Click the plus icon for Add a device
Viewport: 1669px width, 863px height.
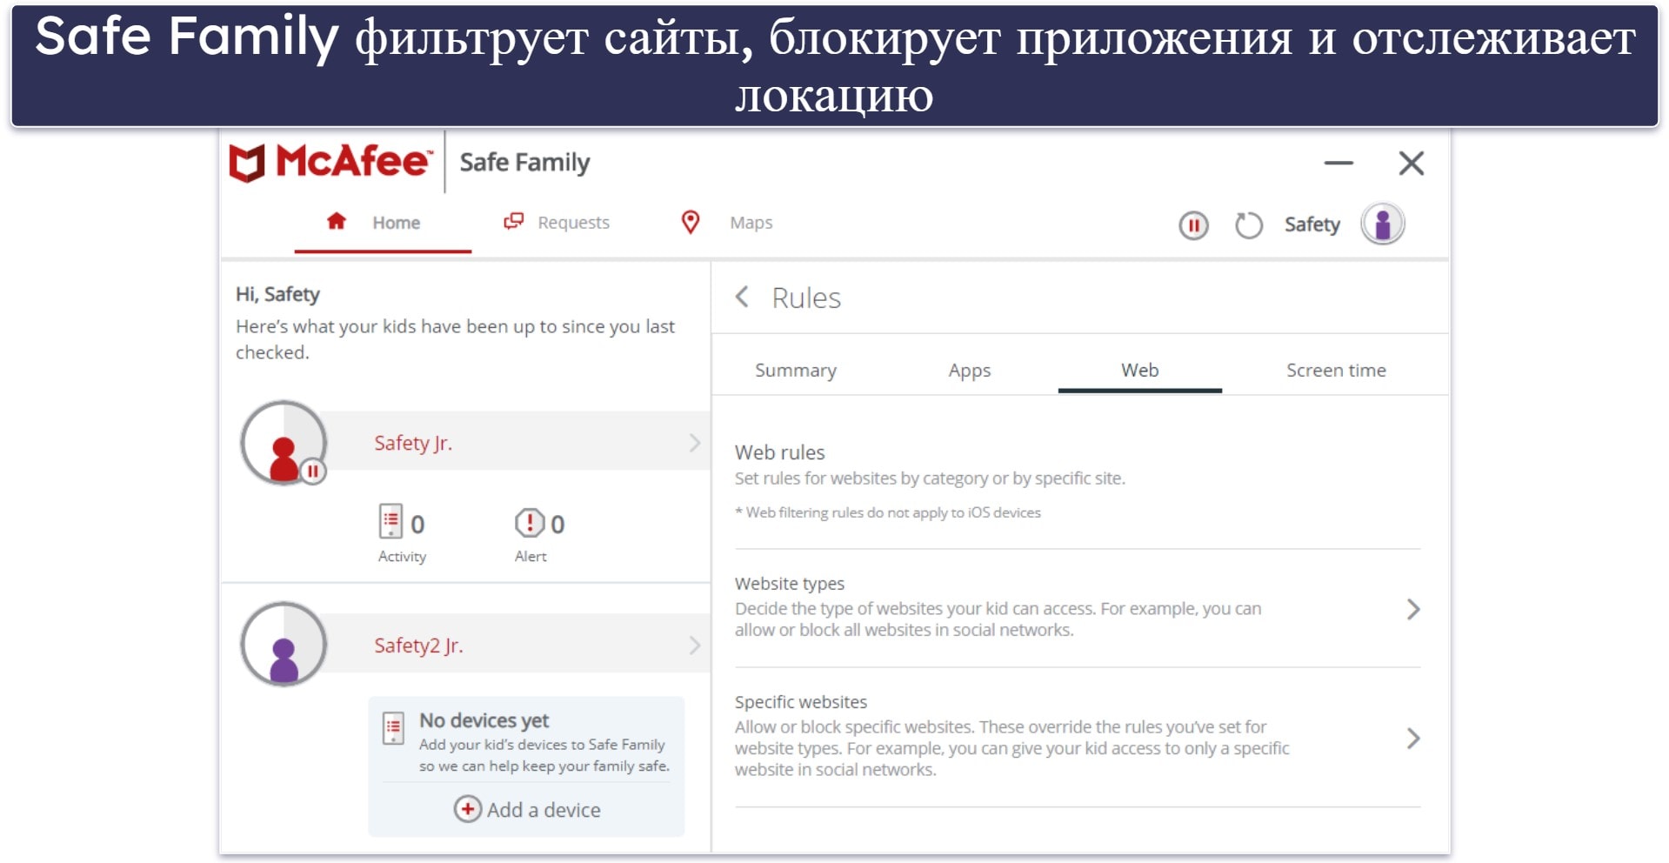(467, 809)
